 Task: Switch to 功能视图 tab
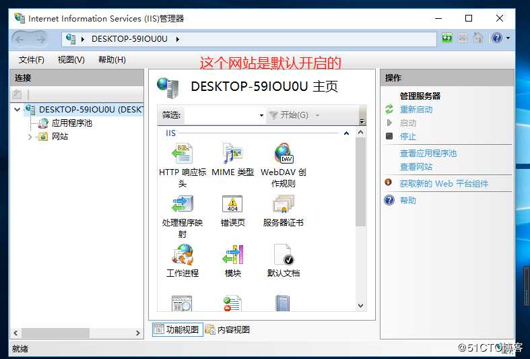178,329
